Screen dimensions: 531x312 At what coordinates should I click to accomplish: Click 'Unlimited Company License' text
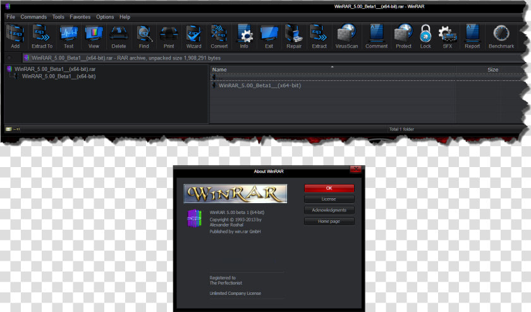click(x=235, y=294)
